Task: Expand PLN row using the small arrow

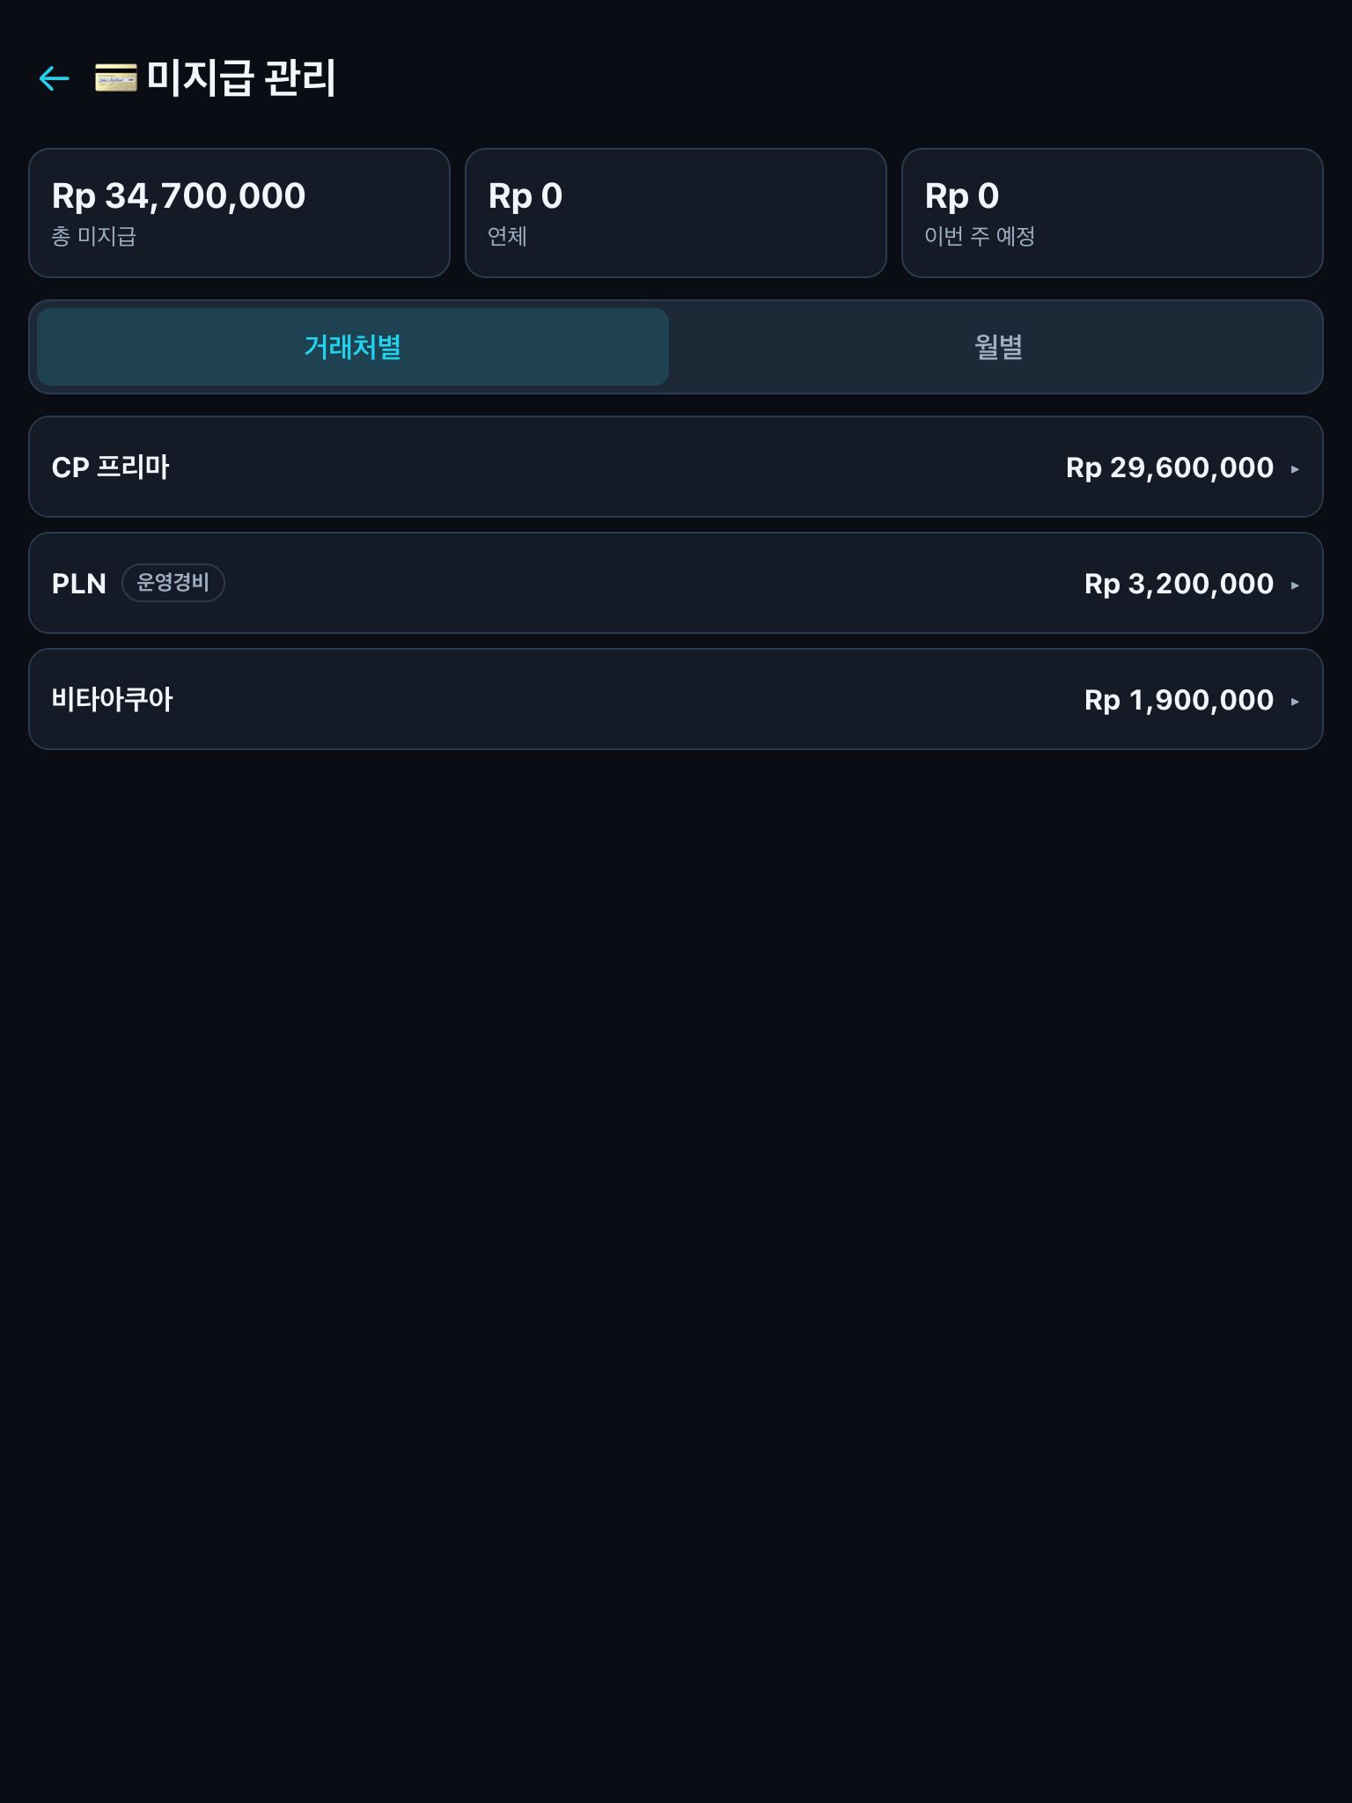Action: (x=1295, y=585)
